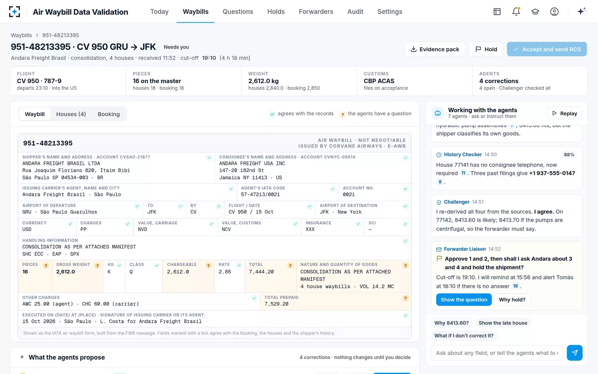Select What if I don't correct it?

(x=464, y=336)
